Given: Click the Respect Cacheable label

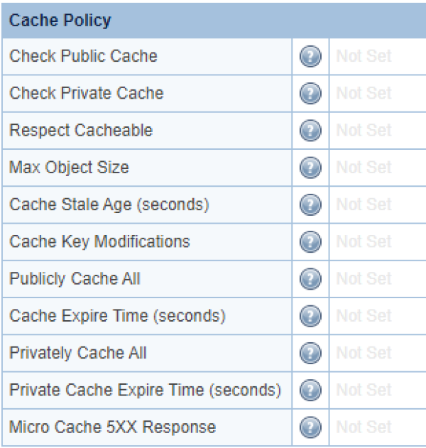Looking at the screenshot, I should tap(81, 131).
